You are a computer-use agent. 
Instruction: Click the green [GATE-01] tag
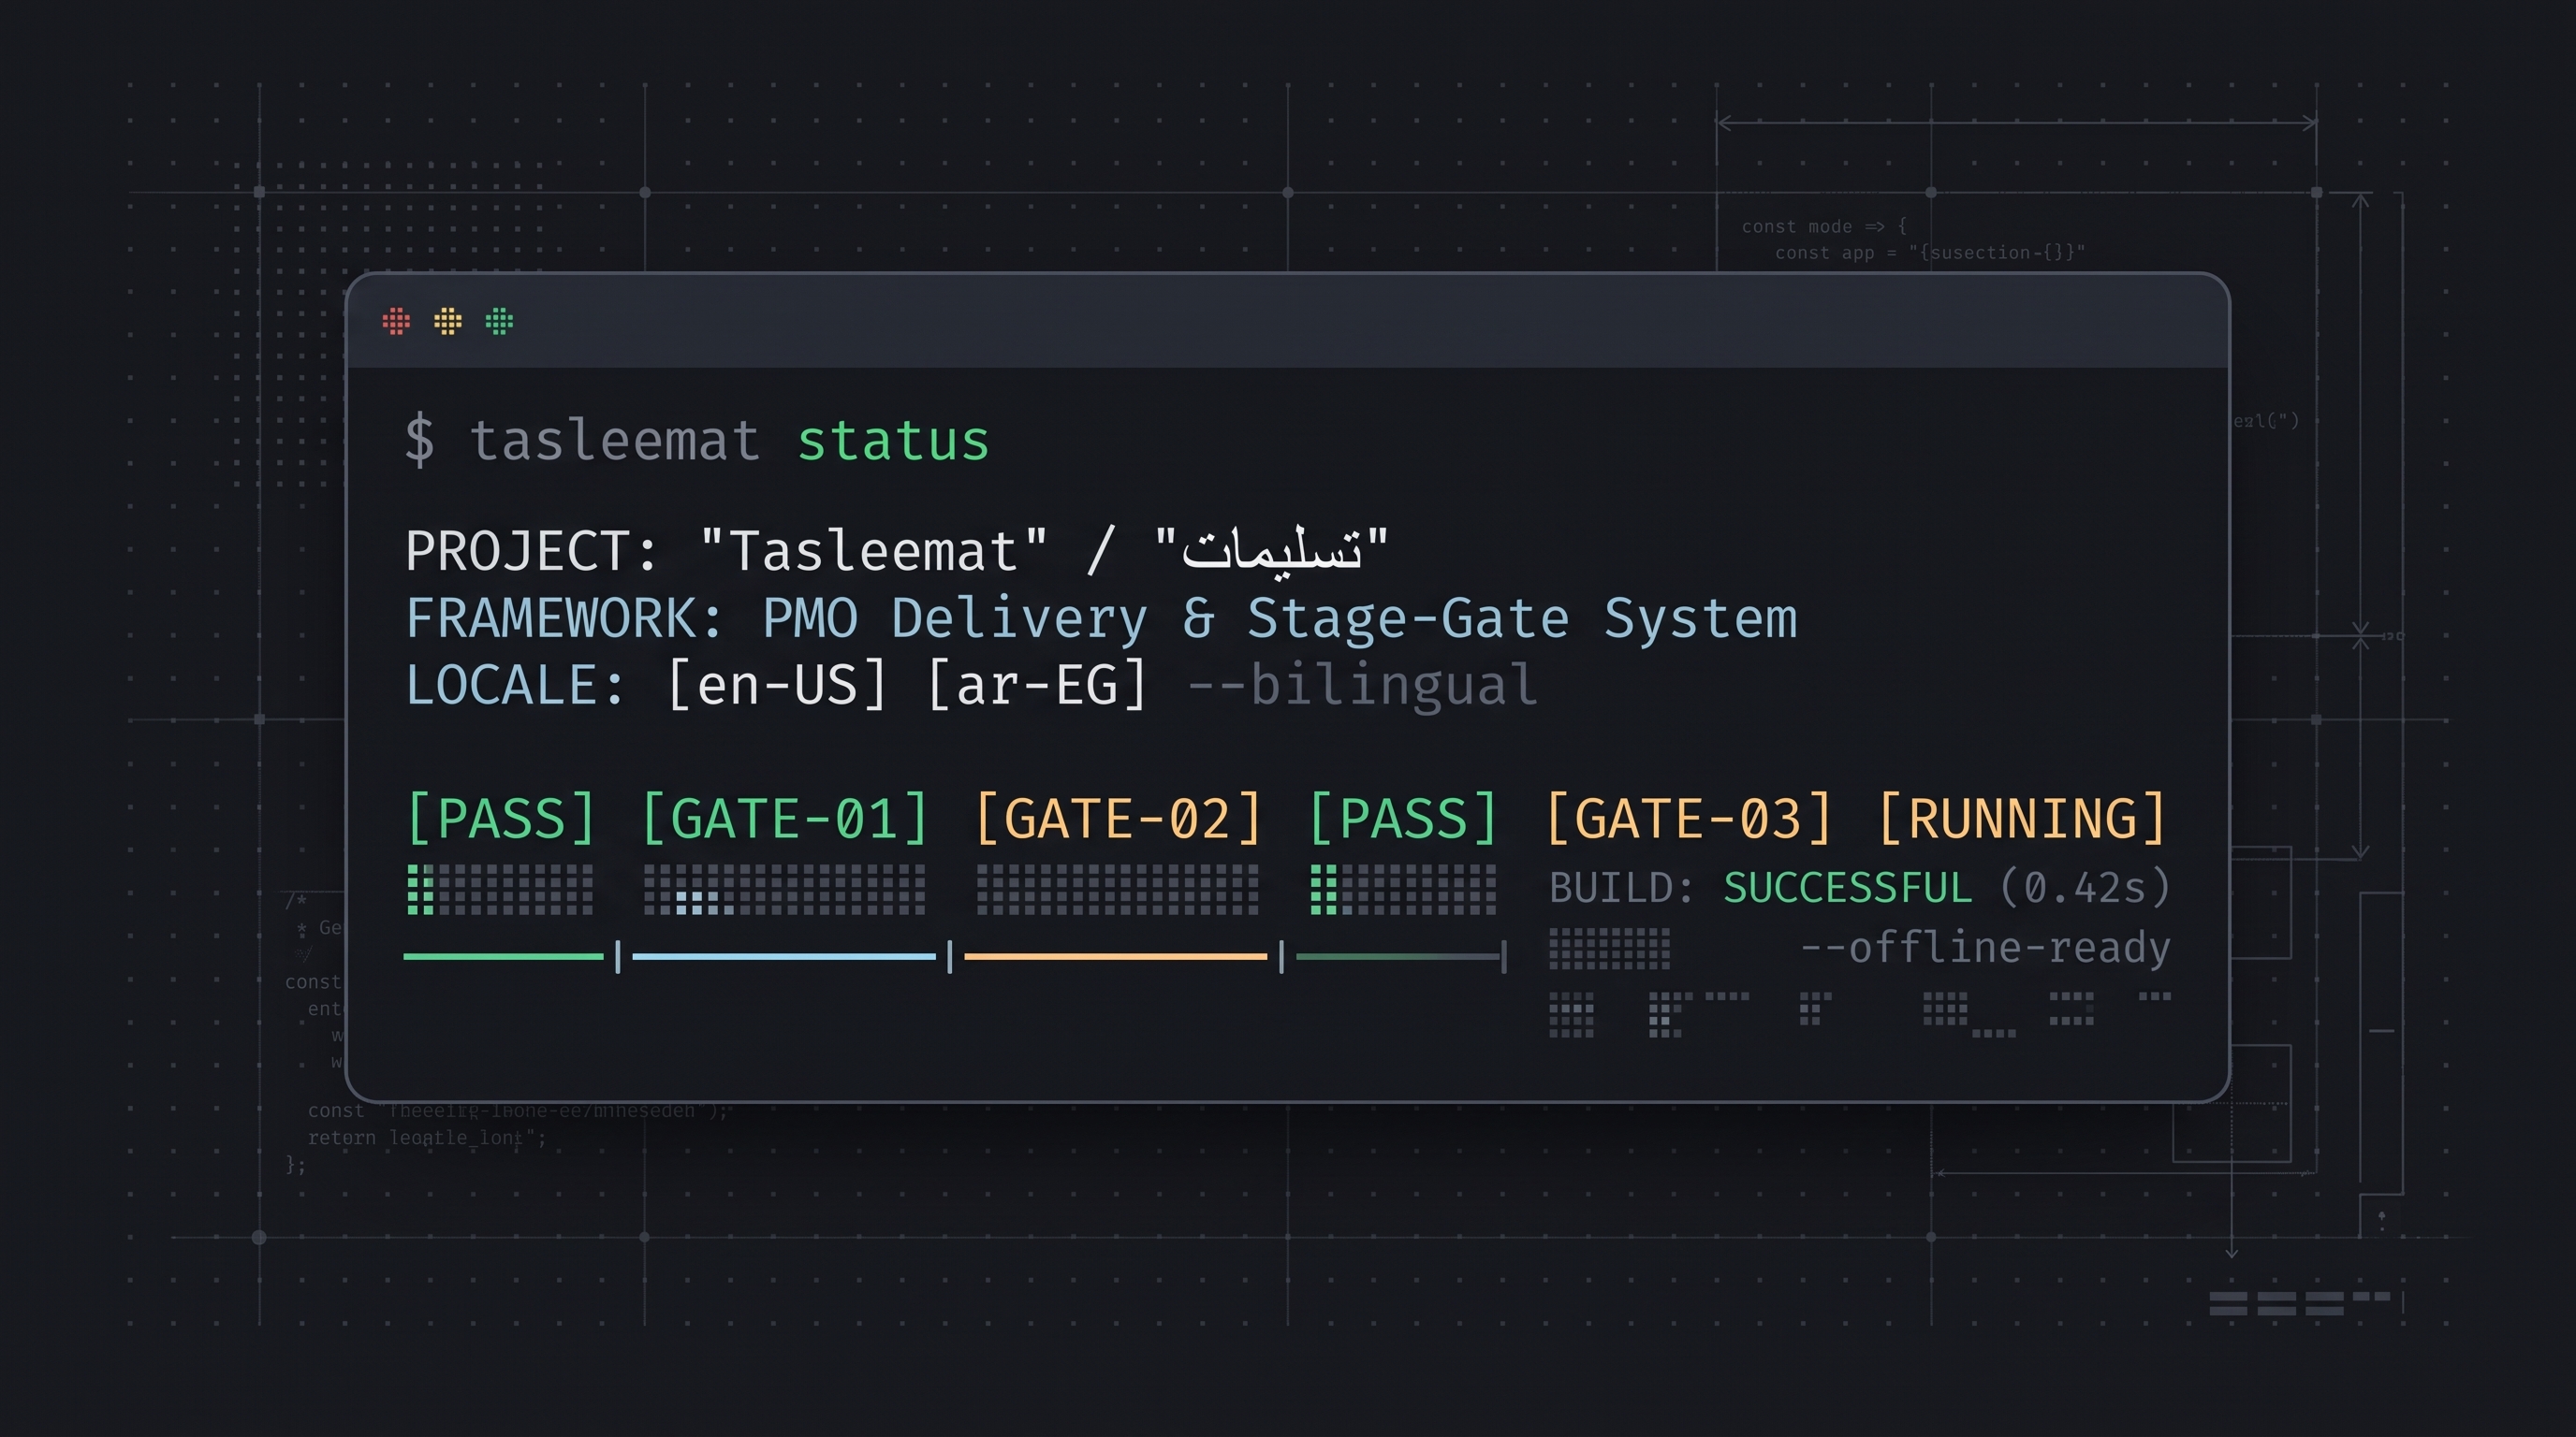pos(785,819)
